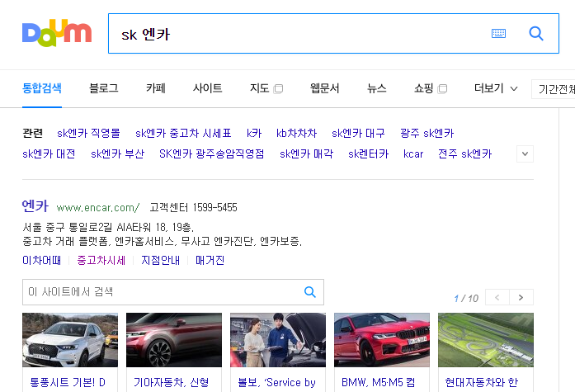Click related search sk엔카 대전
Screen dimensions: 575x392
pos(49,154)
